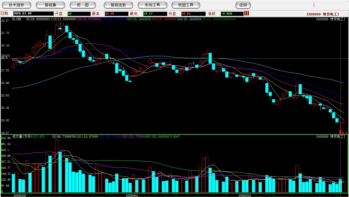Viewport: 349px width, 197px height.
Task: Click the date field showing 2026.07.09
Action: 33,14
